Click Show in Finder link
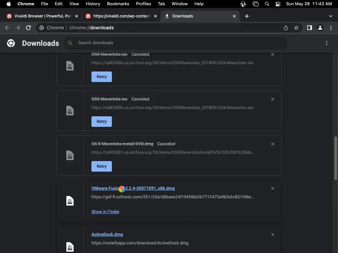 pos(105,212)
